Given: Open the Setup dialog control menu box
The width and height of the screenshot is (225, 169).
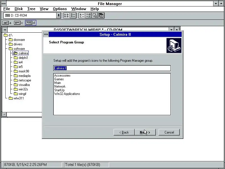Looking at the screenshot, I should (x=46, y=34).
